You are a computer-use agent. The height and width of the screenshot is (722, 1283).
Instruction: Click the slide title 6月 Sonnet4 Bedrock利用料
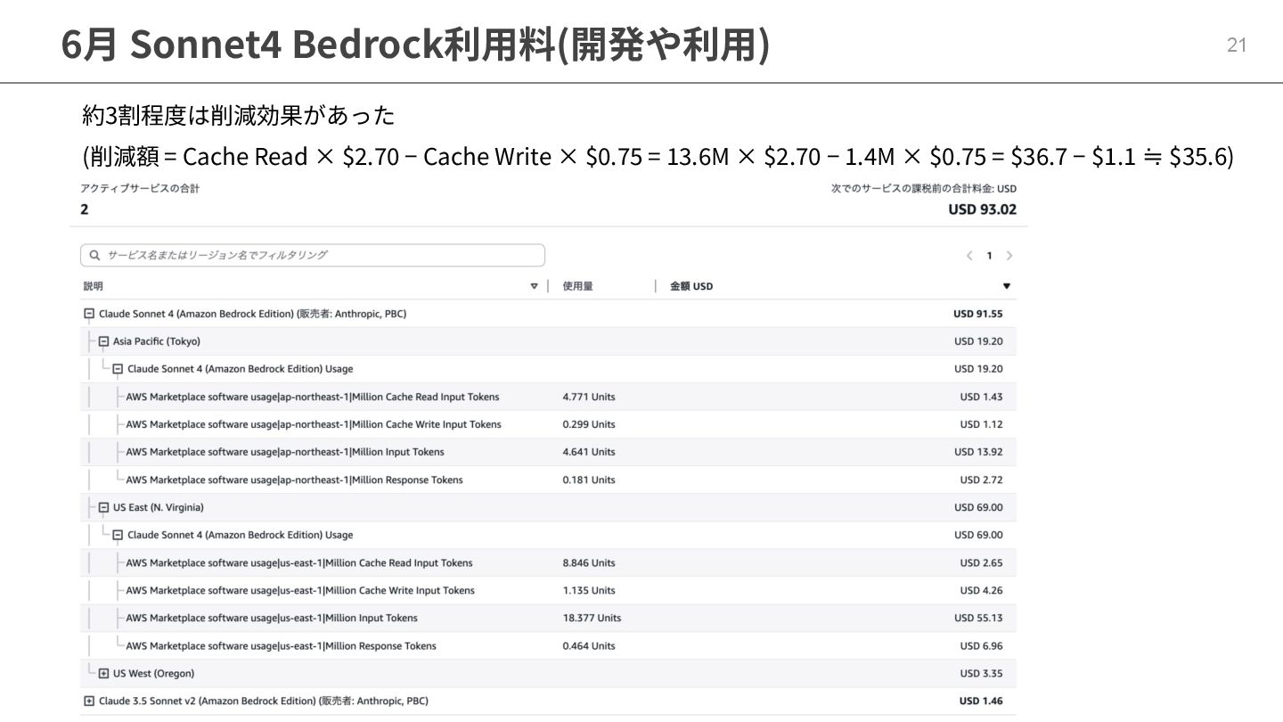click(x=415, y=45)
